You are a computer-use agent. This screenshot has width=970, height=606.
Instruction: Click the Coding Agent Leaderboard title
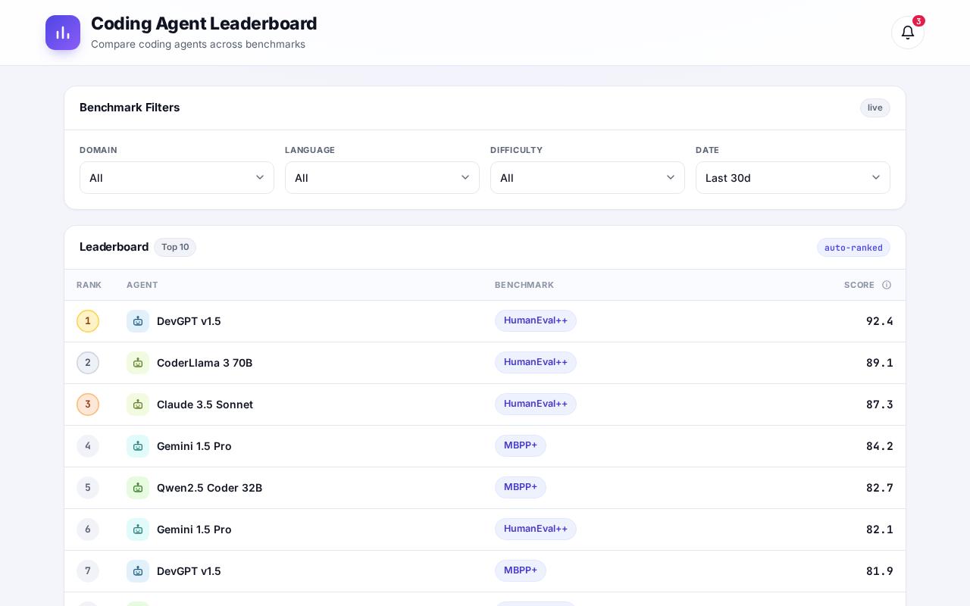click(204, 23)
